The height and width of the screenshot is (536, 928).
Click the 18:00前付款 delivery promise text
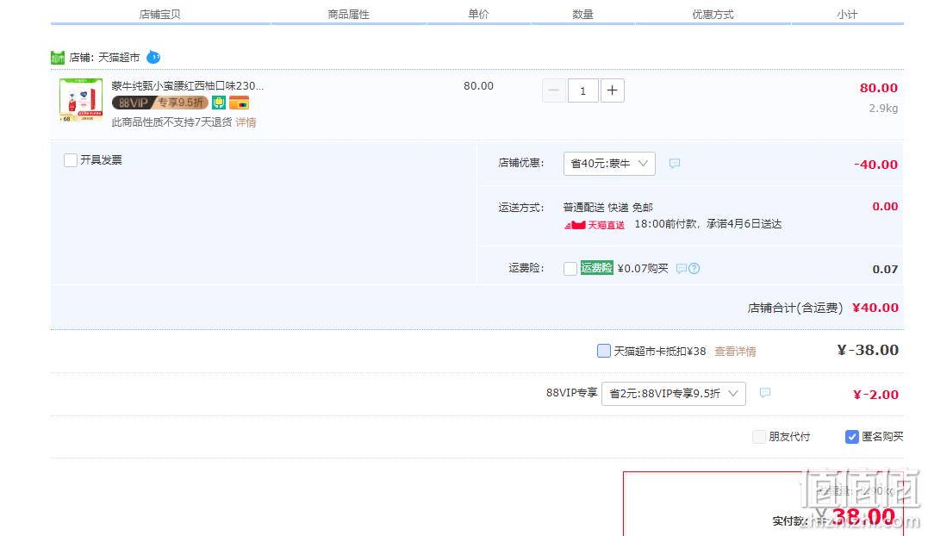coord(707,224)
